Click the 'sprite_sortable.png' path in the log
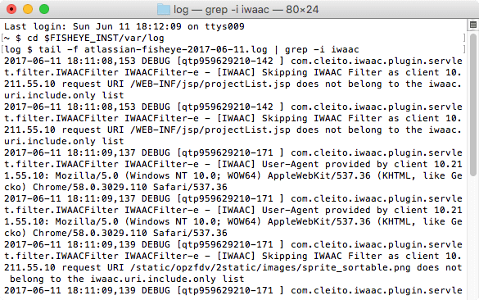479x300 pixels. [356, 267]
